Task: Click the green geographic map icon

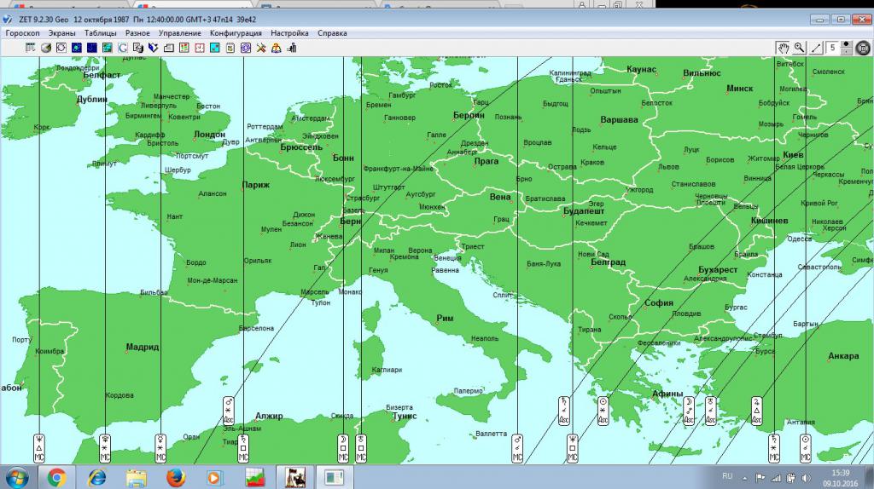Action: pos(107,48)
